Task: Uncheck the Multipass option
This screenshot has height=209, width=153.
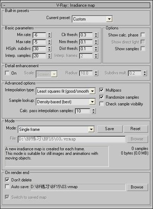Action: click(x=101, y=90)
